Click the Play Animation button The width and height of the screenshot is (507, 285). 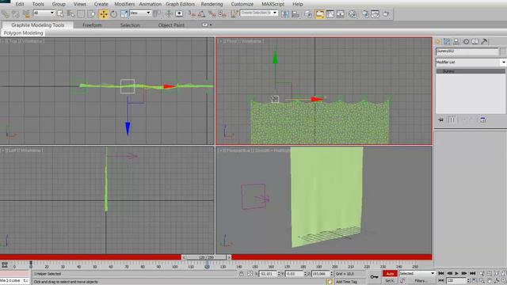[456, 273]
